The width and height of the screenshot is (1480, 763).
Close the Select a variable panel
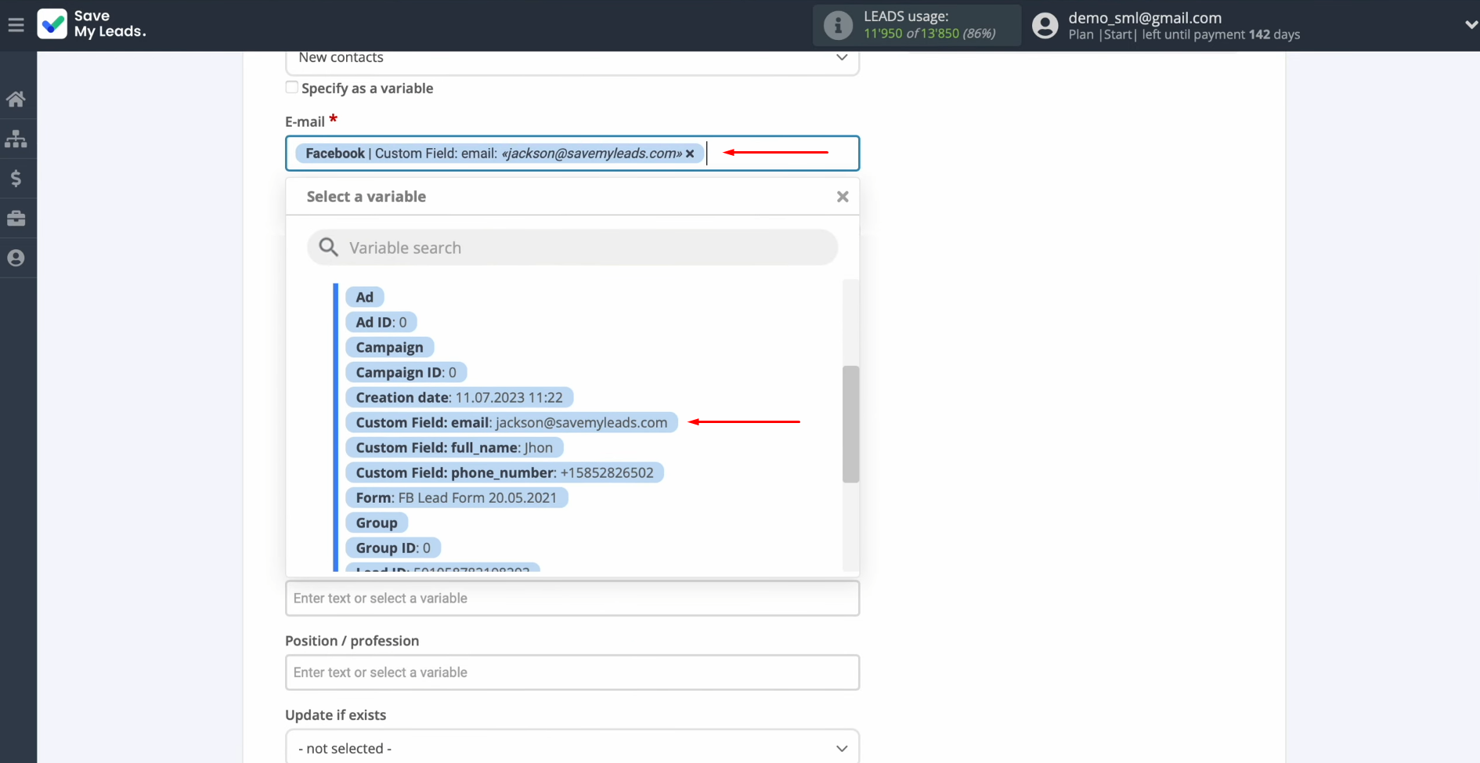coord(843,197)
